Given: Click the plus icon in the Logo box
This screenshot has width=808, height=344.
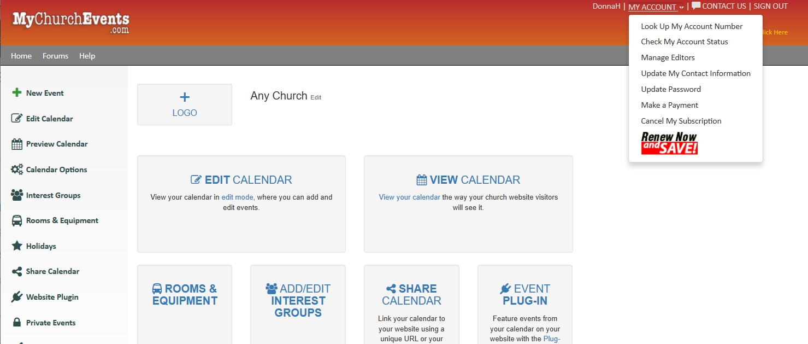Looking at the screenshot, I should pos(185,97).
